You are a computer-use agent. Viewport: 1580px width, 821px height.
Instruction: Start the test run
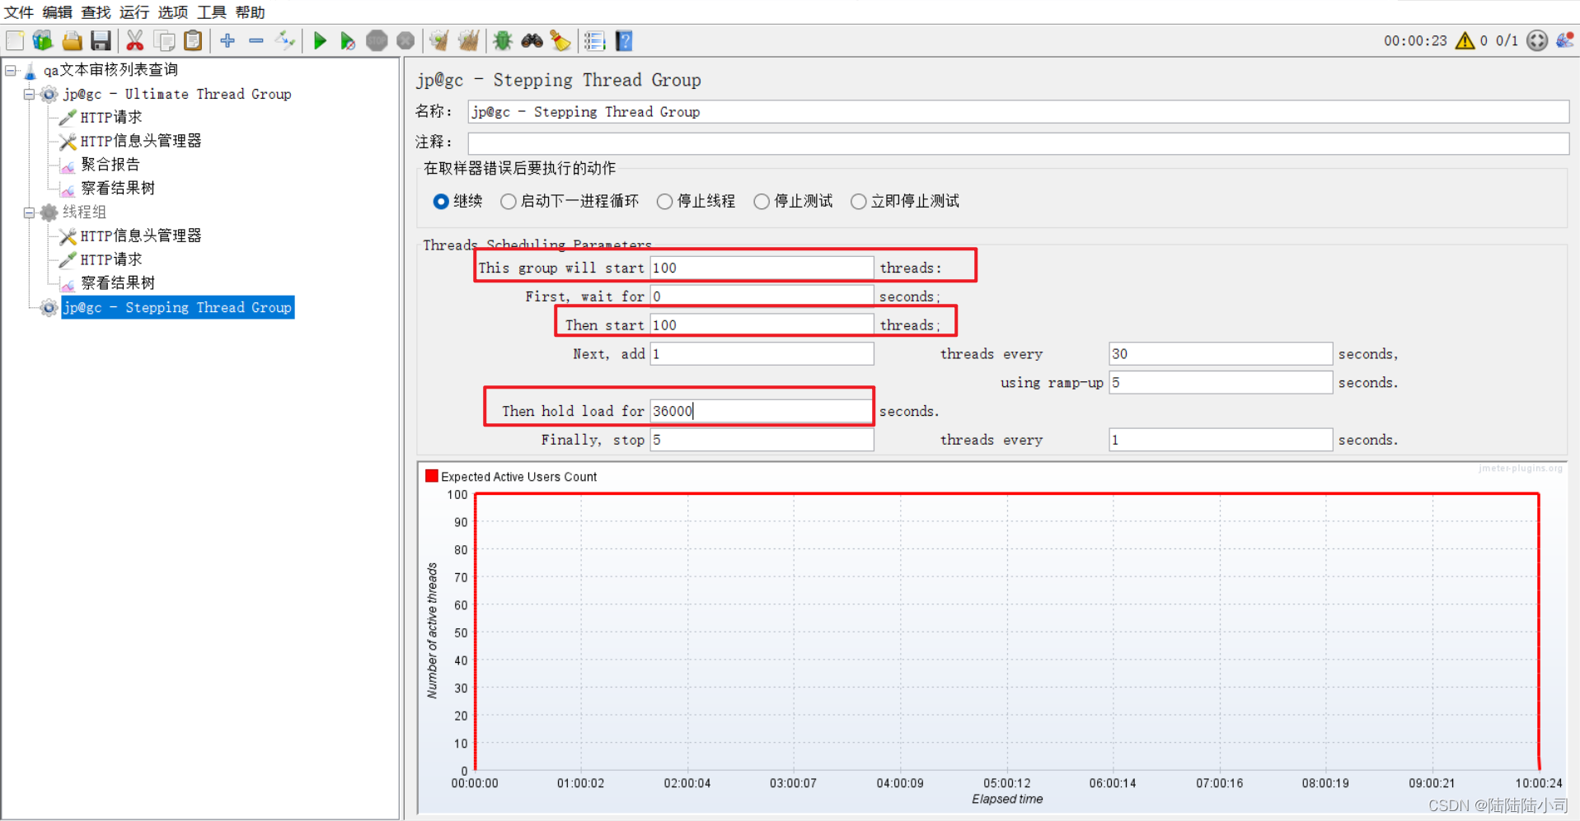[x=320, y=40]
